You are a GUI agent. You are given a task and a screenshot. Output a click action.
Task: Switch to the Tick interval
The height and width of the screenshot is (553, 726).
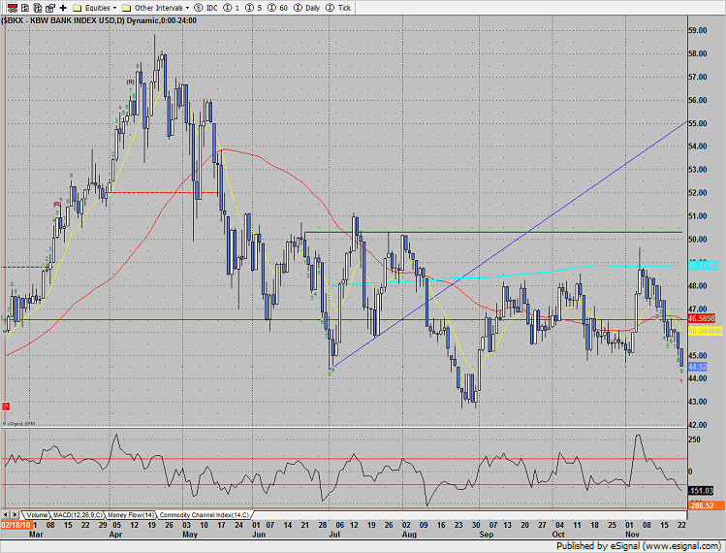pyautogui.click(x=344, y=8)
